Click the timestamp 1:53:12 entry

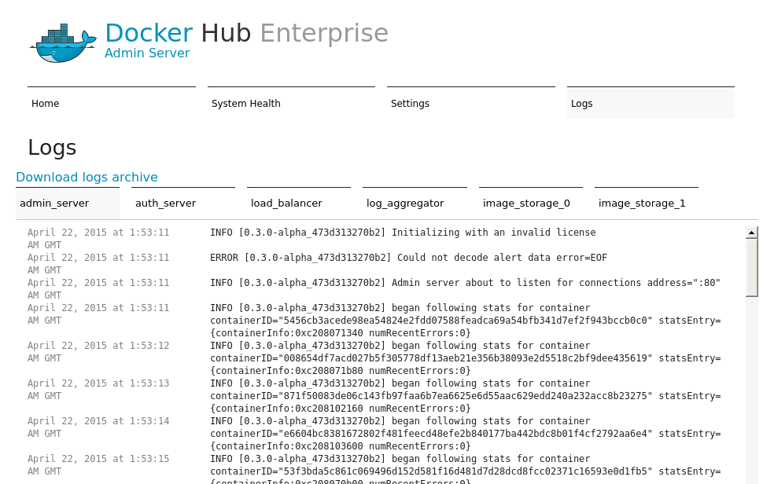[98, 351]
